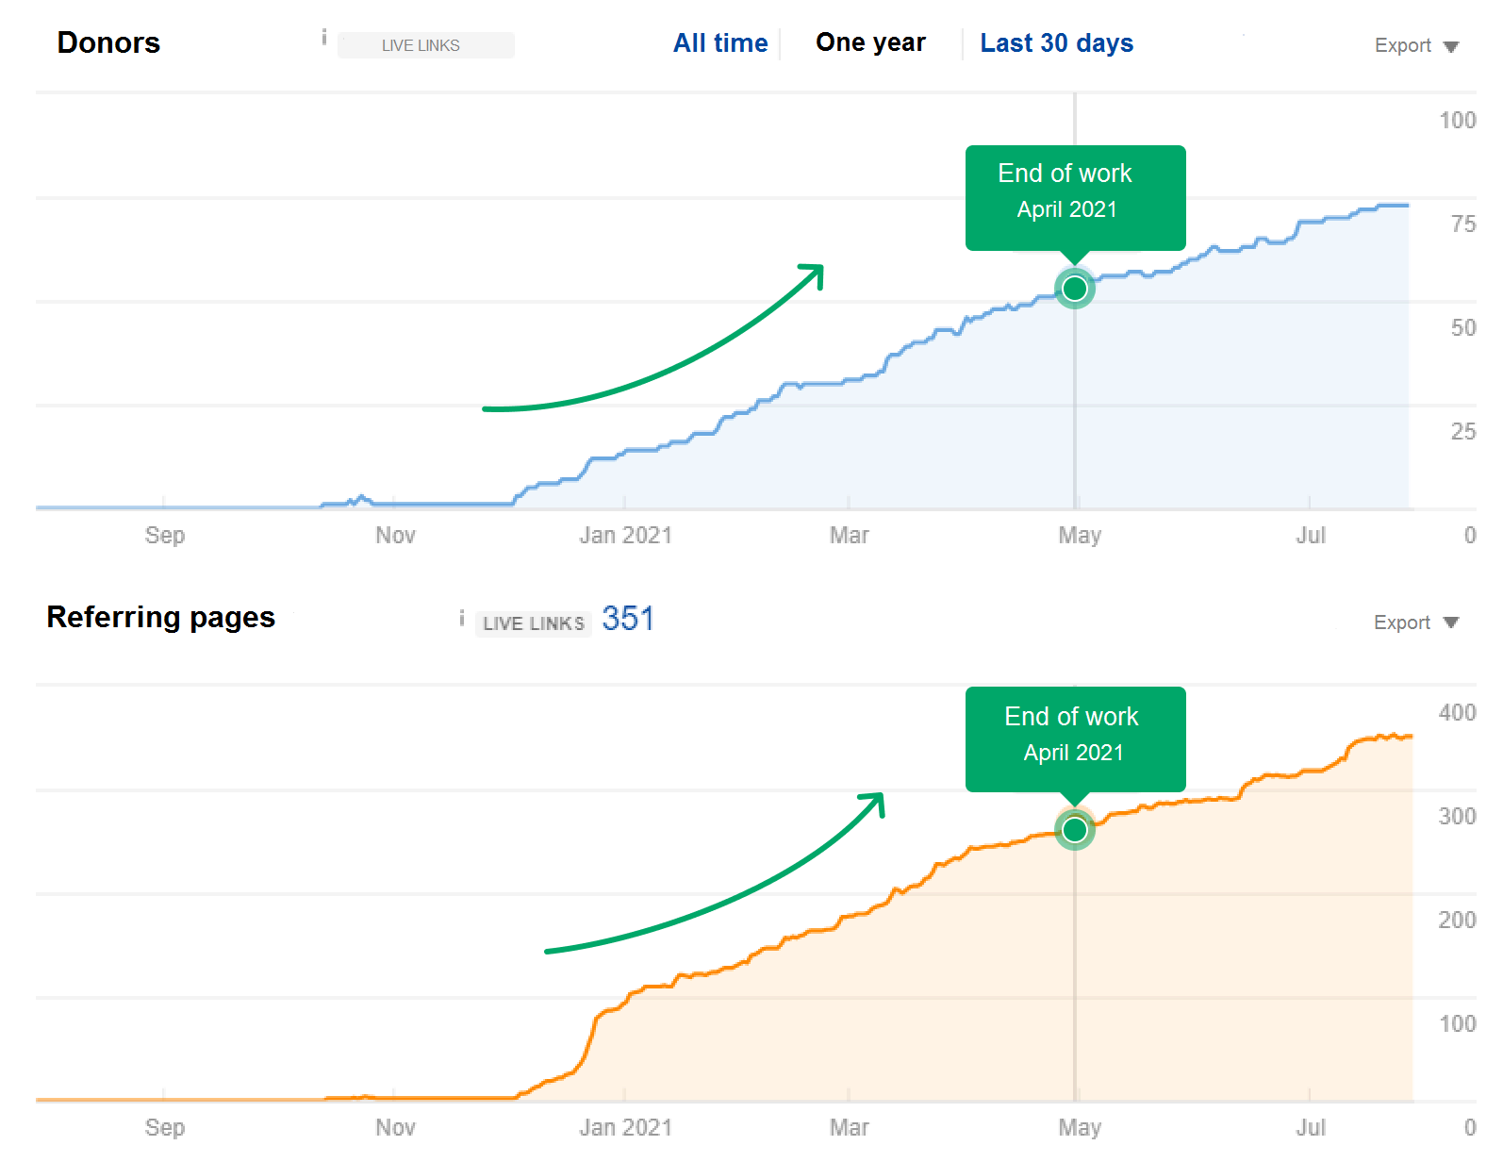
Task: Select the green circle marker on Referring pages line
Action: [1074, 830]
